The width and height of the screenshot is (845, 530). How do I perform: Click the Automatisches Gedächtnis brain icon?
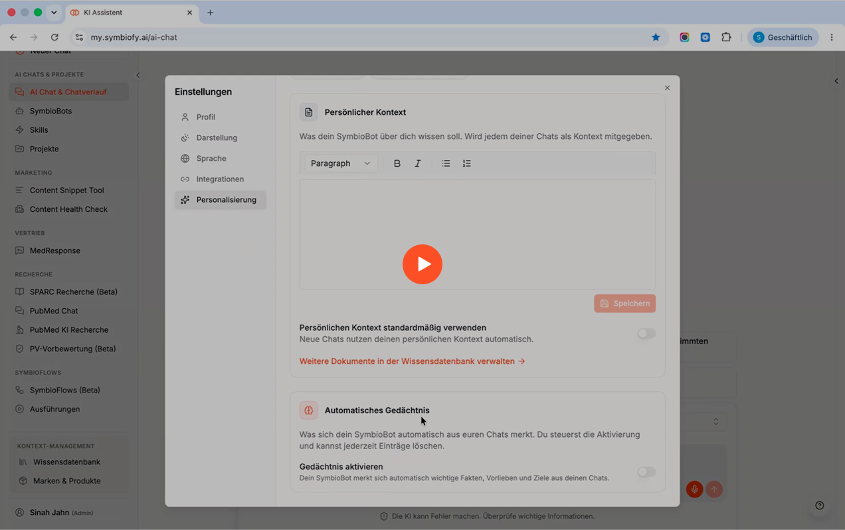click(x=309, y=410)
